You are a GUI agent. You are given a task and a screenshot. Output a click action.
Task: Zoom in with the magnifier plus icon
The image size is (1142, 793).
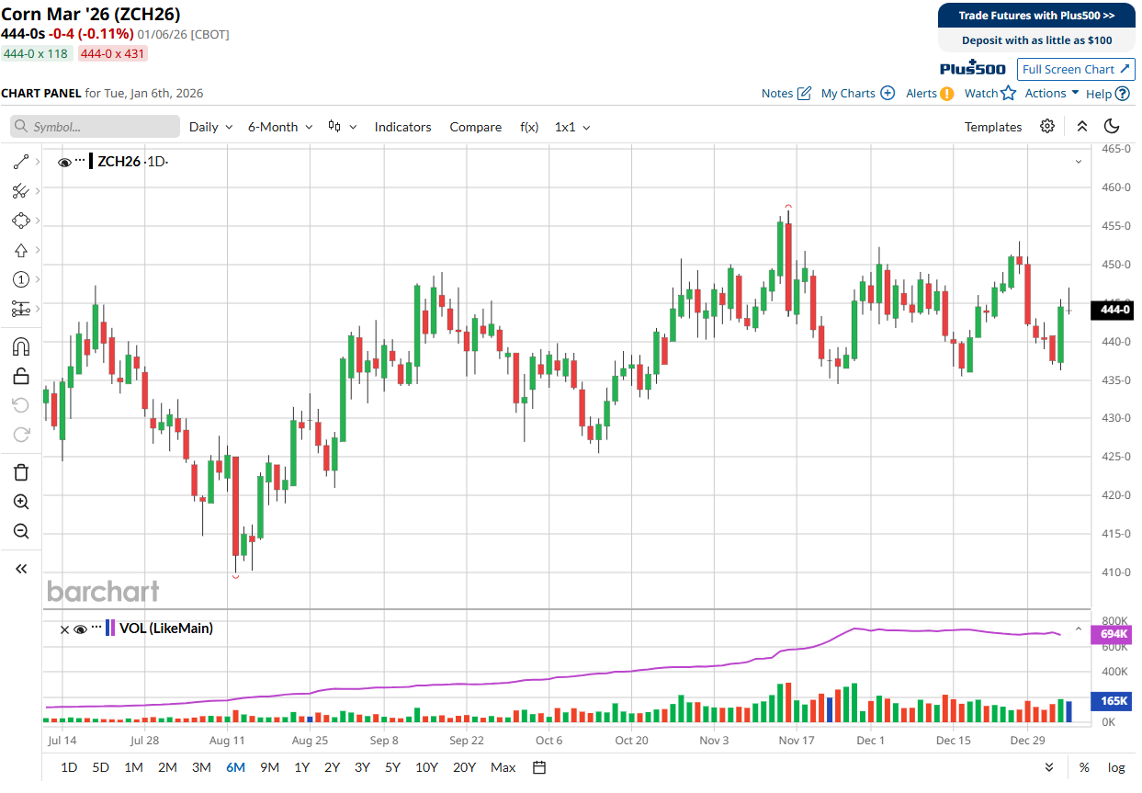click(x=21, y=502)
